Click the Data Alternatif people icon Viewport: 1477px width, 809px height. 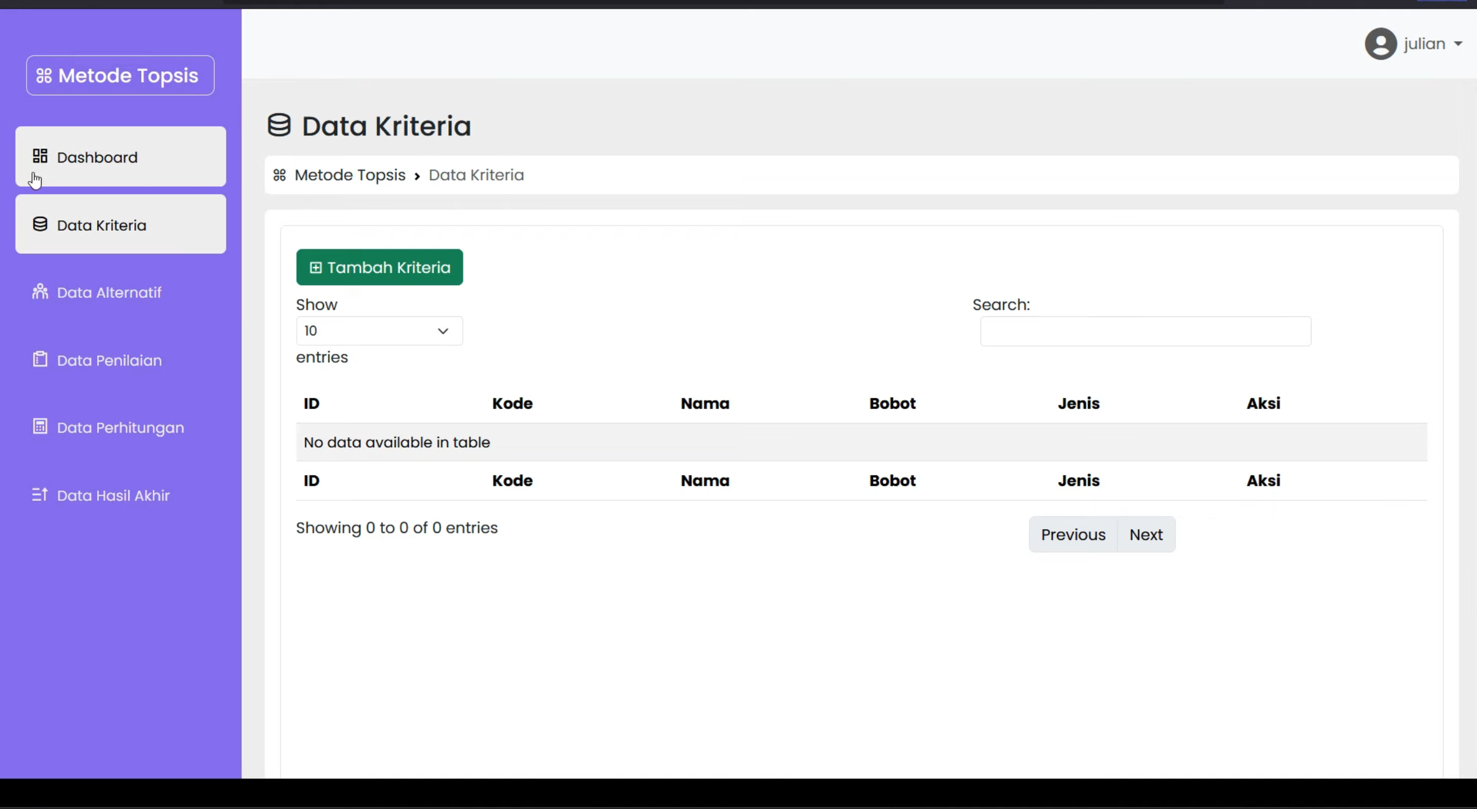click(40, 291)
